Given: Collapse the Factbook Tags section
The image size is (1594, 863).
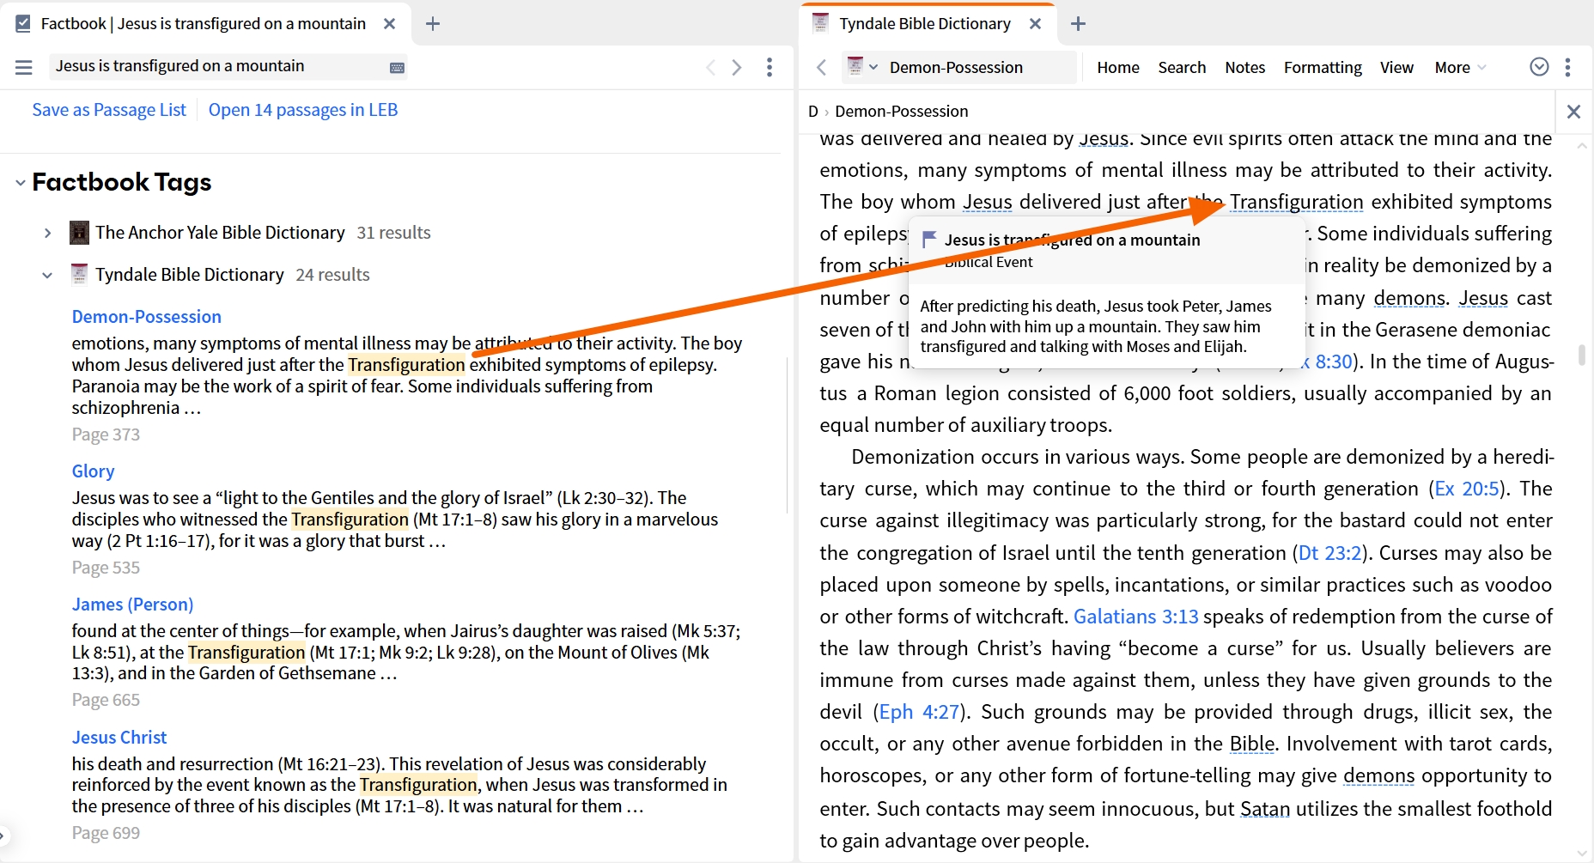Looking at the screenshot, I should tap(21, 183).
